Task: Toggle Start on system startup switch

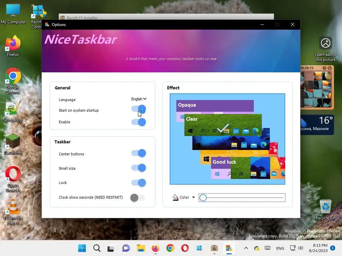Action: (139, 109)
